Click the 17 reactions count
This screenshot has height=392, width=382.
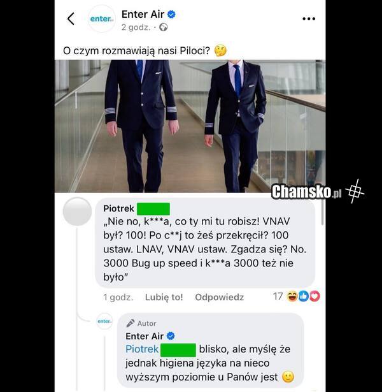tap(278, 296)
